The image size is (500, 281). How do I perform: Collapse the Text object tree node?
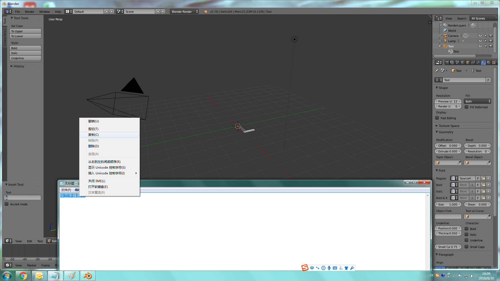click(440, 46)
